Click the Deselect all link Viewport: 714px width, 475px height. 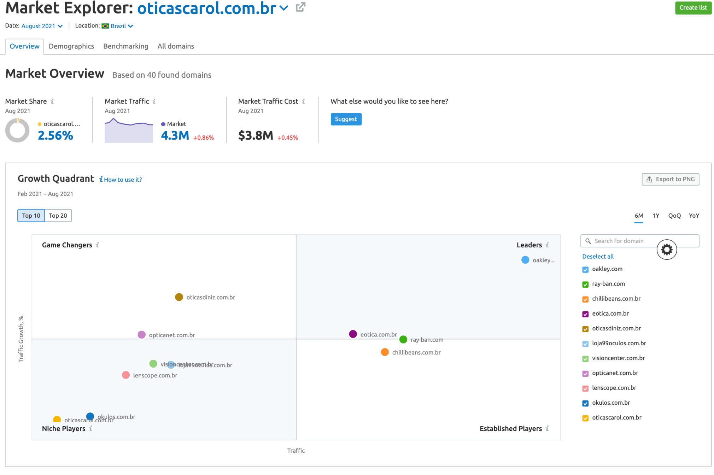598,256
